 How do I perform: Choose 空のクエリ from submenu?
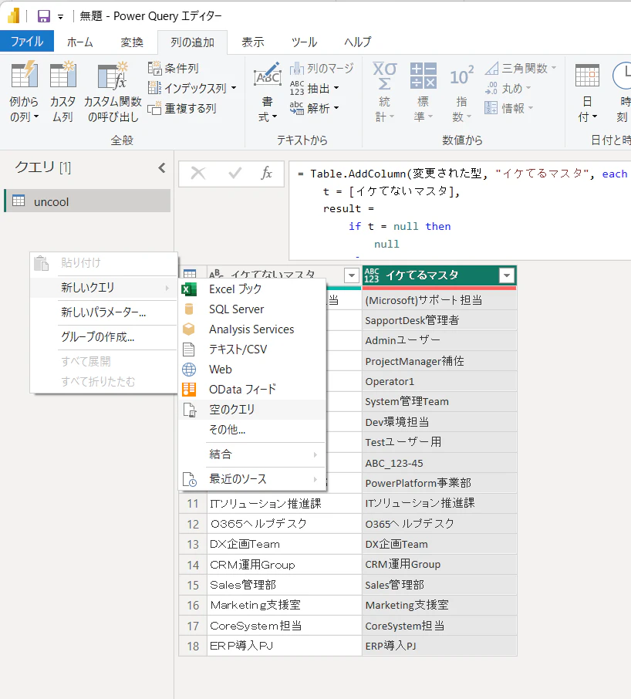tap(252, 409)
